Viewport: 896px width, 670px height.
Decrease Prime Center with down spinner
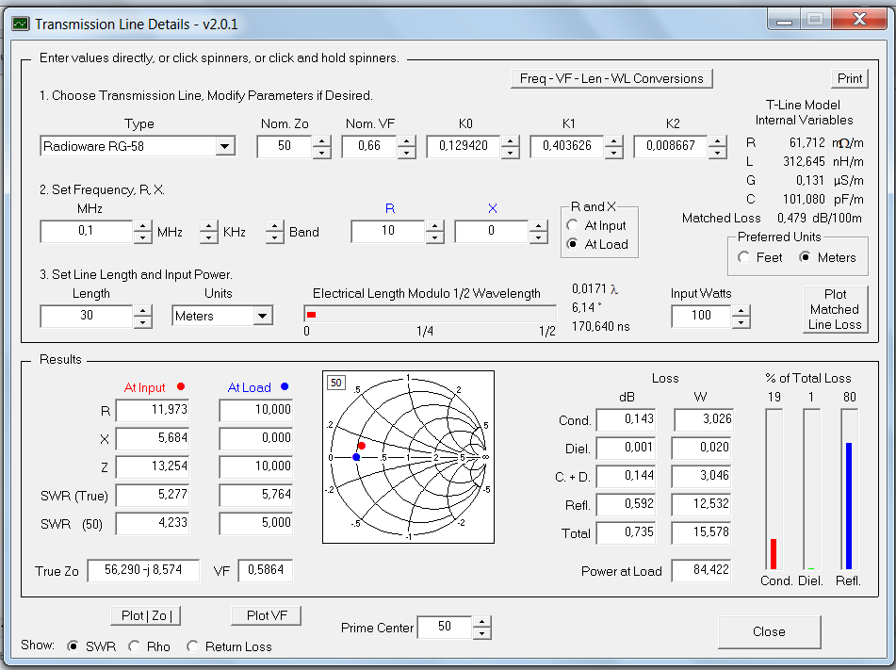coord(482,633)
